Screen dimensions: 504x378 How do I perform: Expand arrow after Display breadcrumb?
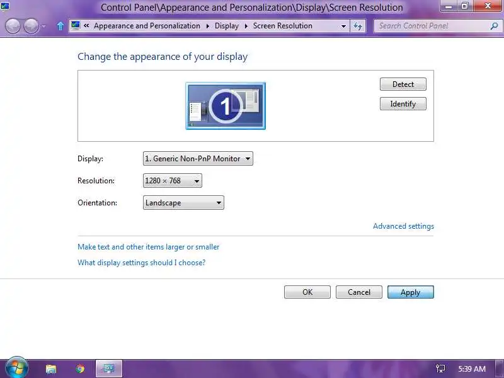(x=246, y=26)
